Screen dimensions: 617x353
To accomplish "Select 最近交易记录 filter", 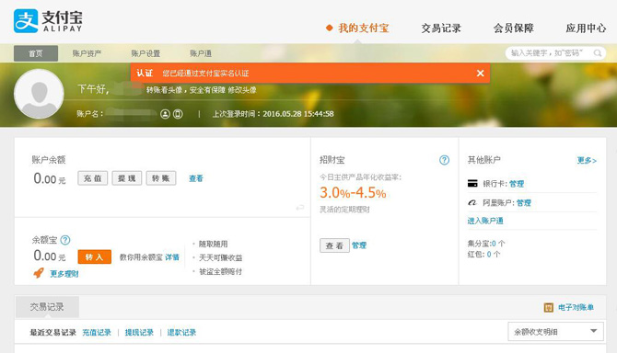I will pyautogui.click(x=53, y=333).
